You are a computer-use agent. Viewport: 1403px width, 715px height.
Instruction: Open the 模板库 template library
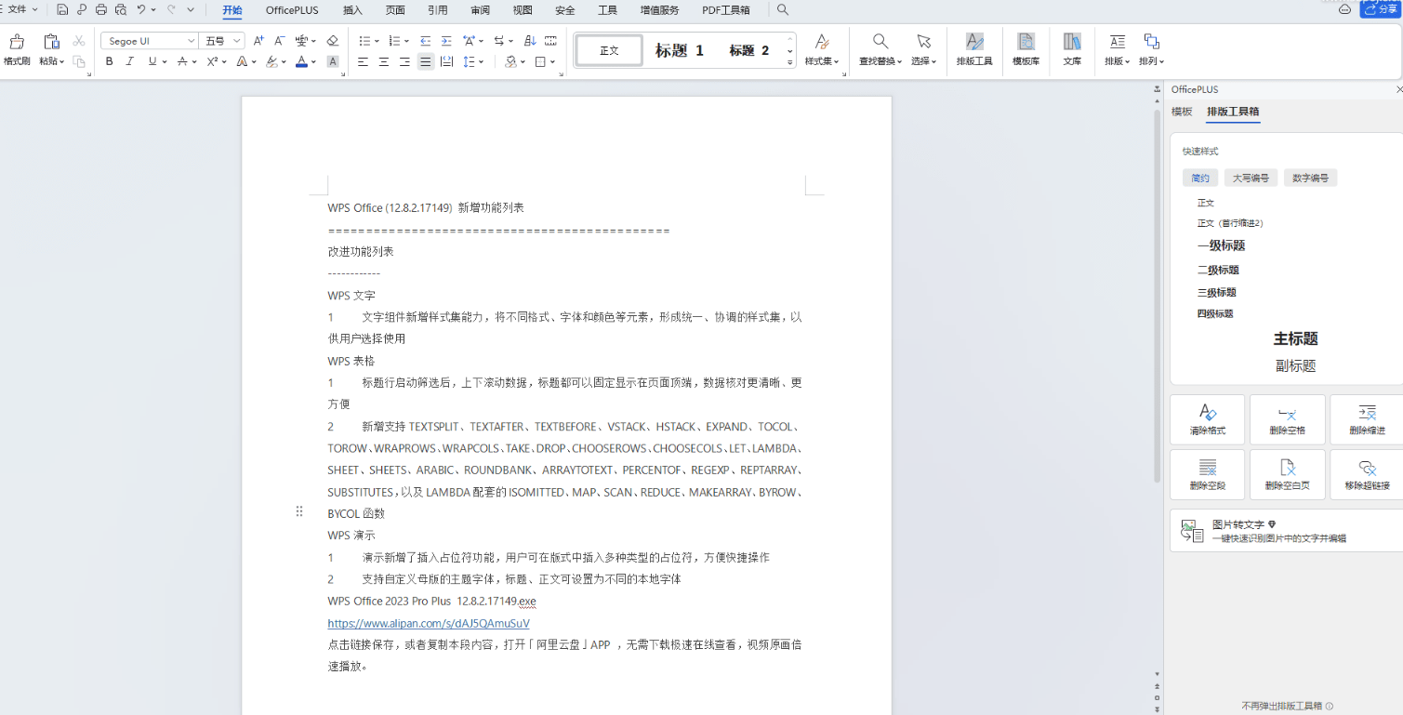pos(1026,49)
